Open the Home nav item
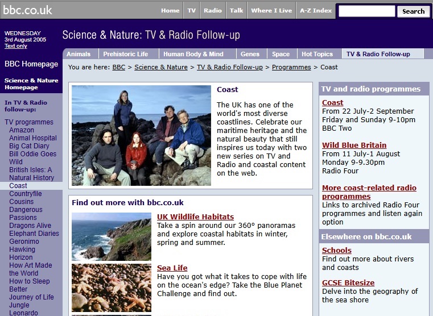 click(170, 10)
